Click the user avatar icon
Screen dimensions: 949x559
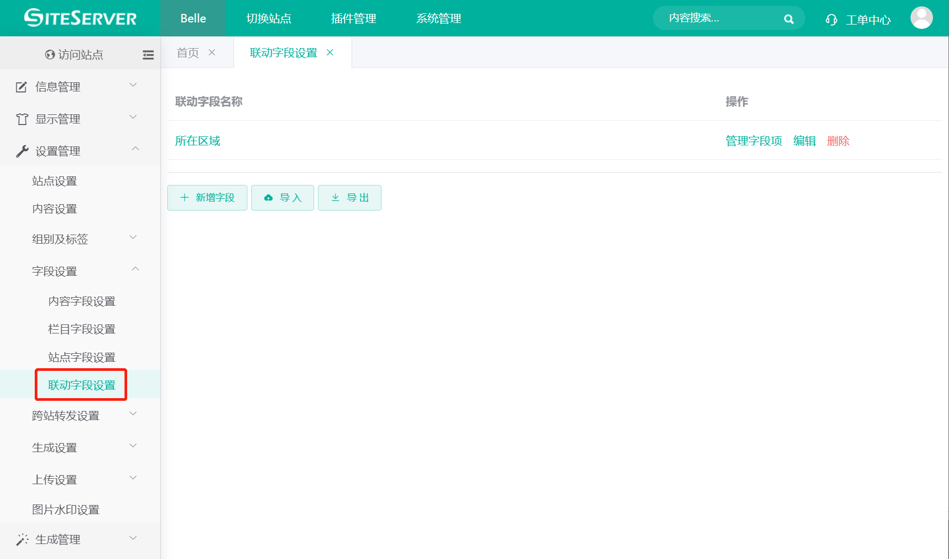[x=921, y=18]
